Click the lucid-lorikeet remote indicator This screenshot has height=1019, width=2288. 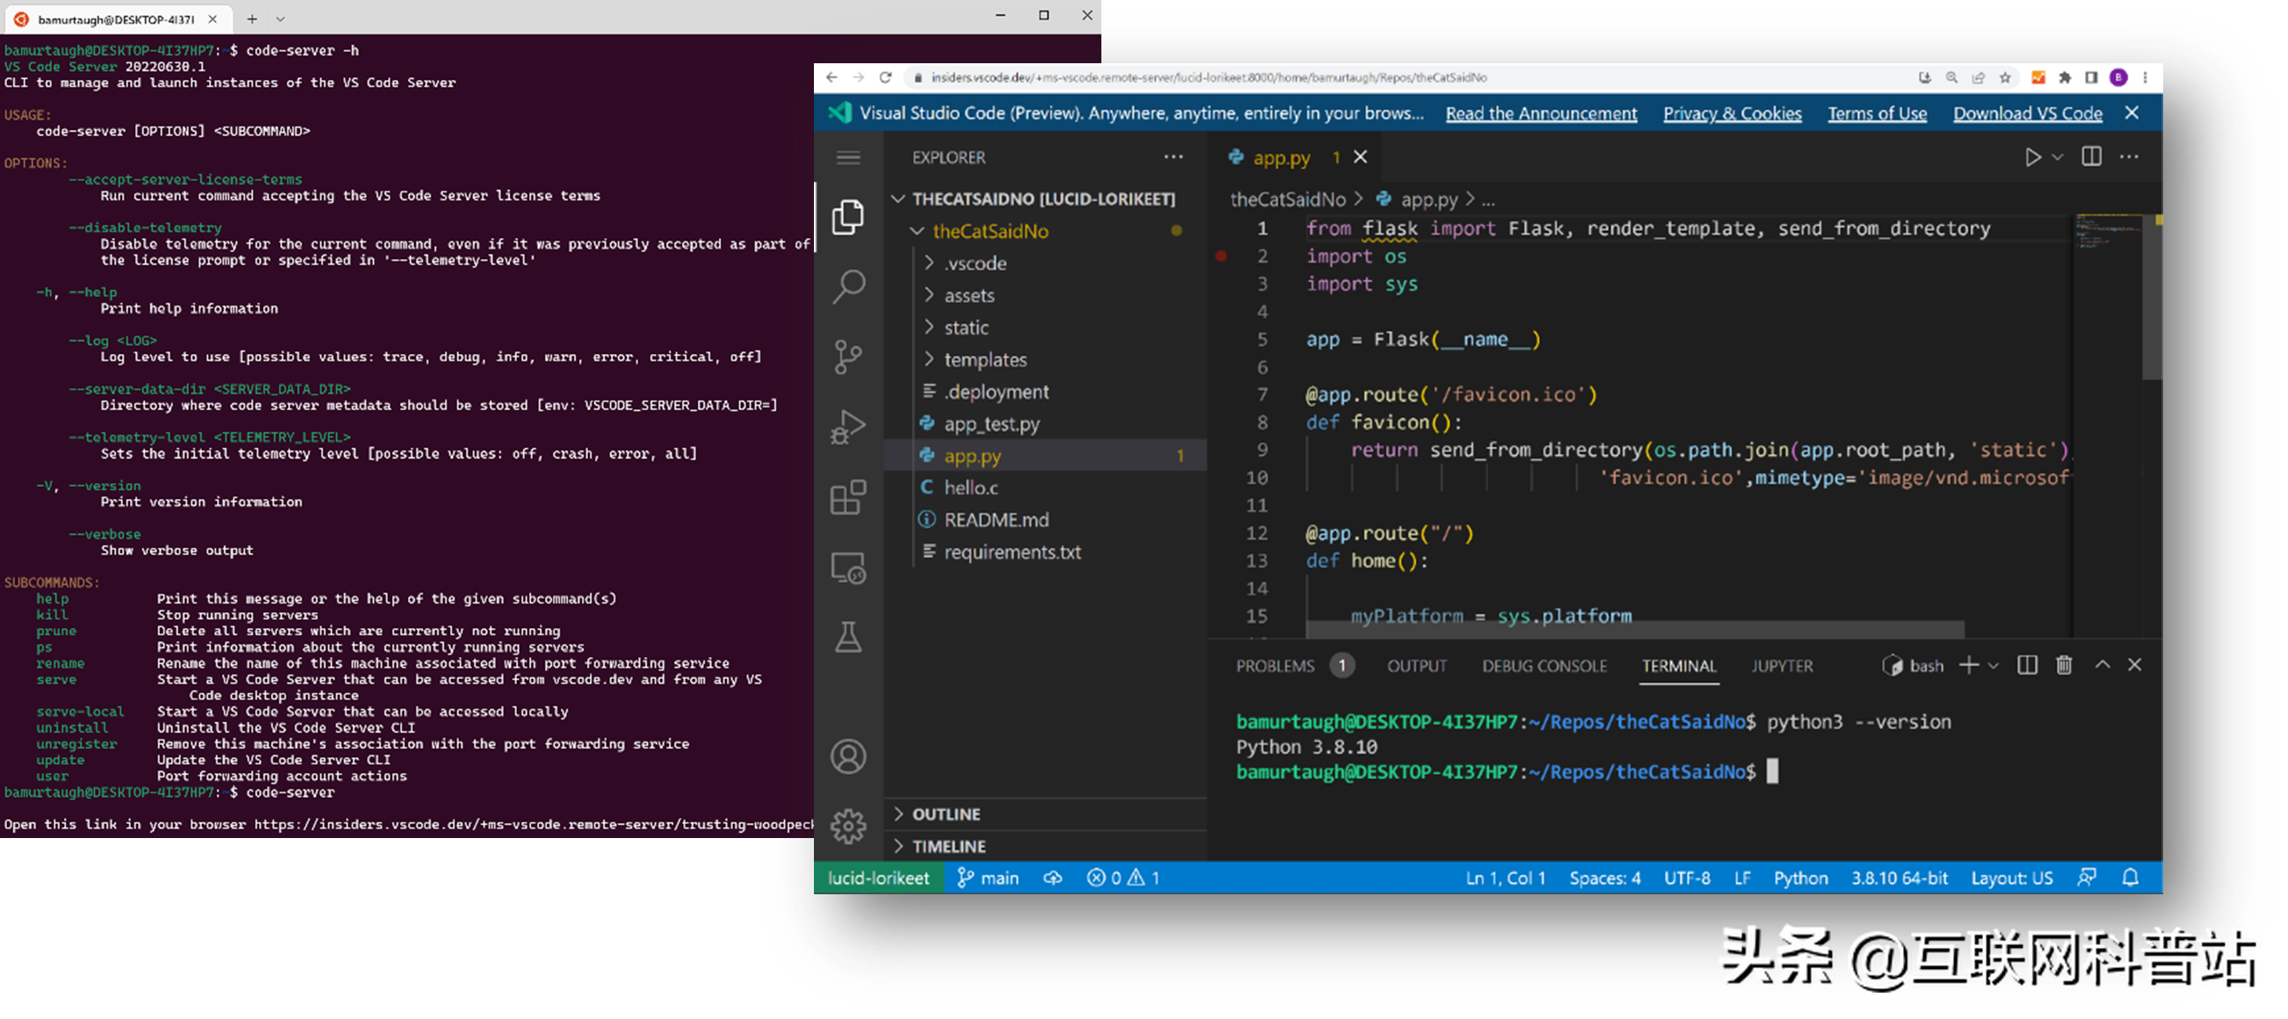point(878,878)
